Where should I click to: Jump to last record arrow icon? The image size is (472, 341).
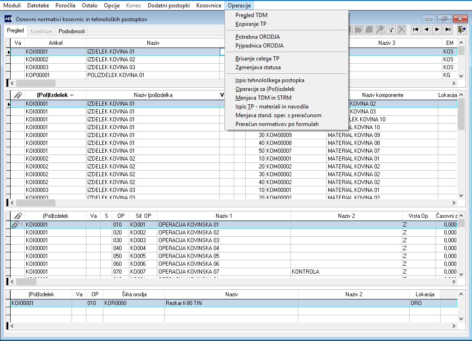(448, 30)
